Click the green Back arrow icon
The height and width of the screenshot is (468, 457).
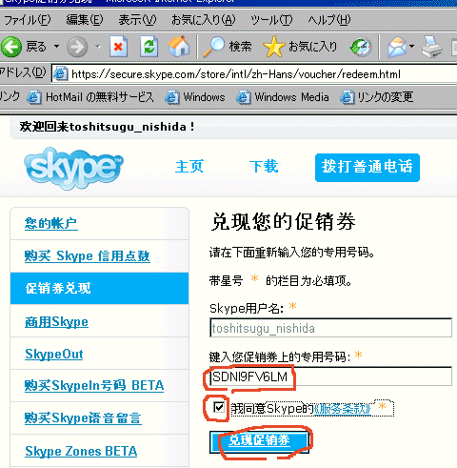11,47
